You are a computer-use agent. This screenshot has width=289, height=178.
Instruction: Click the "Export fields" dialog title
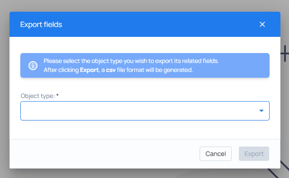coord(41,24)
